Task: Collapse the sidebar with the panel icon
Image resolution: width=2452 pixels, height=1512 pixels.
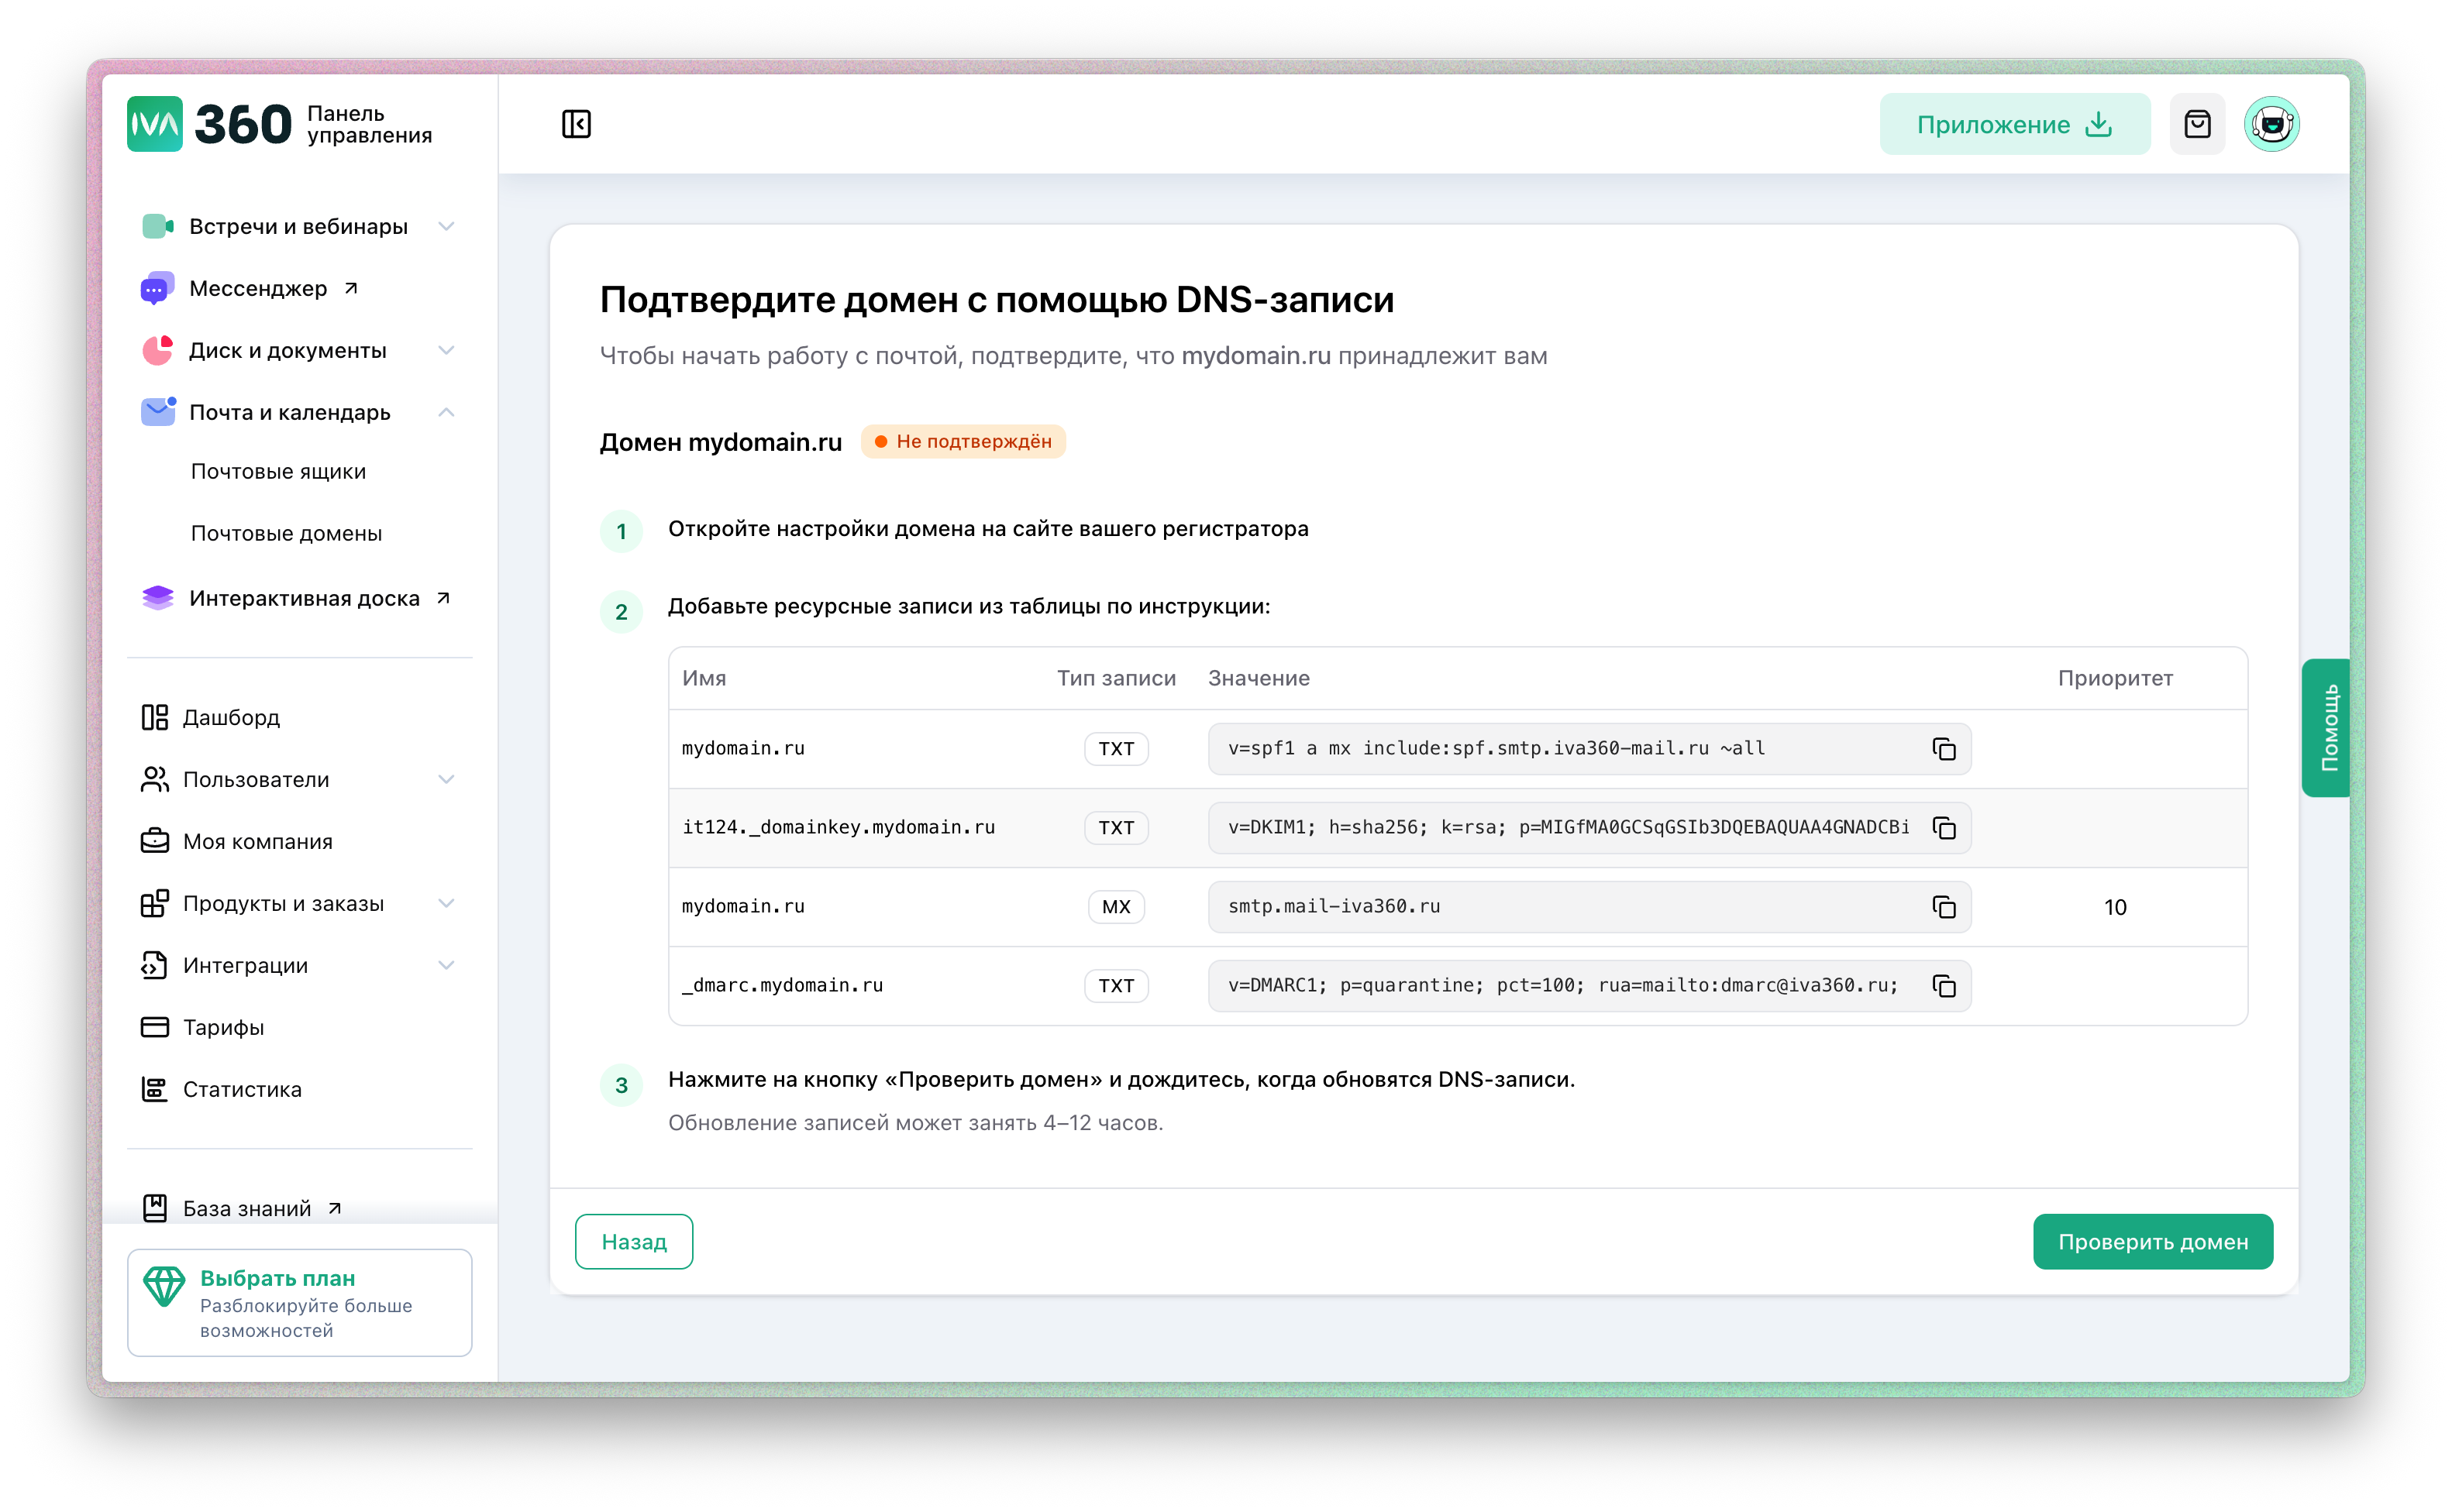Action: (x=577, y=124)
